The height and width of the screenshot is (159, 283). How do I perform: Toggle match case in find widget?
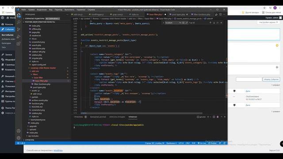coord(180,23)
